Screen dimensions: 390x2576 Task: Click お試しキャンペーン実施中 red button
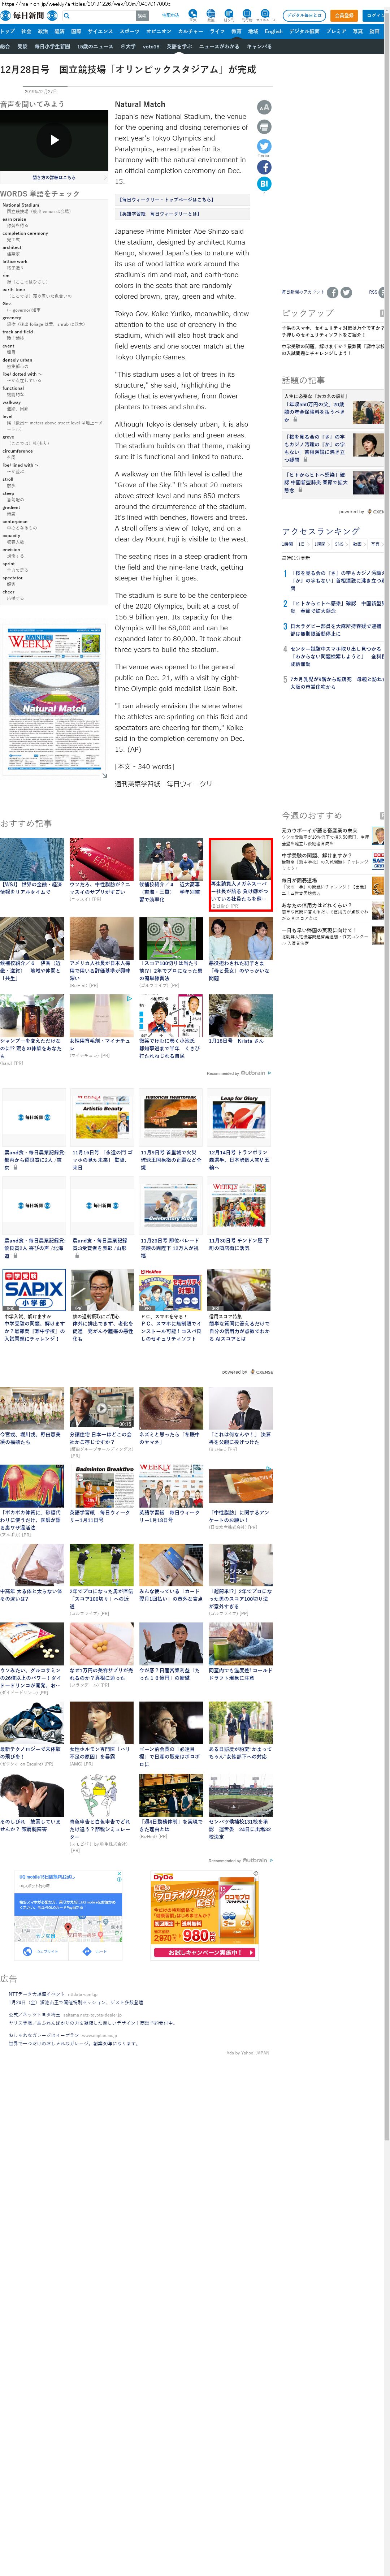205,1951
